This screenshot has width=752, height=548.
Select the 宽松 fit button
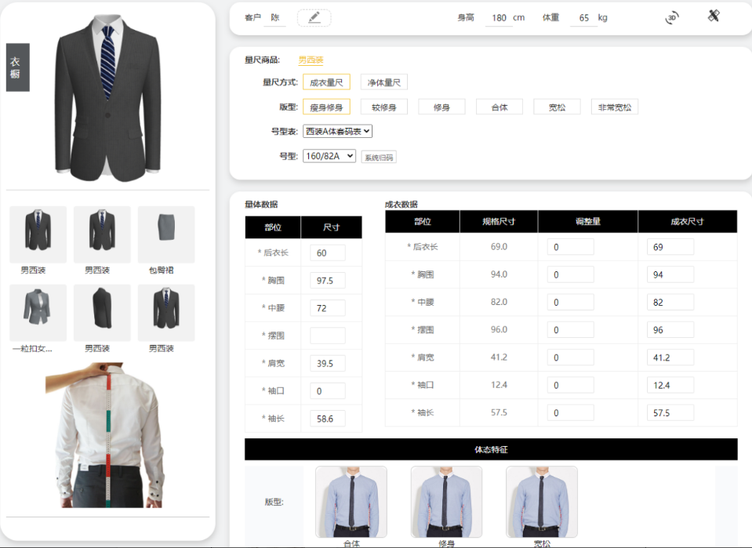pos(557,107)
